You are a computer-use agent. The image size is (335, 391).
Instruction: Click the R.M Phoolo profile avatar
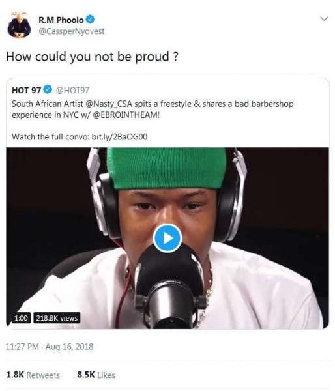click(19, 25)
